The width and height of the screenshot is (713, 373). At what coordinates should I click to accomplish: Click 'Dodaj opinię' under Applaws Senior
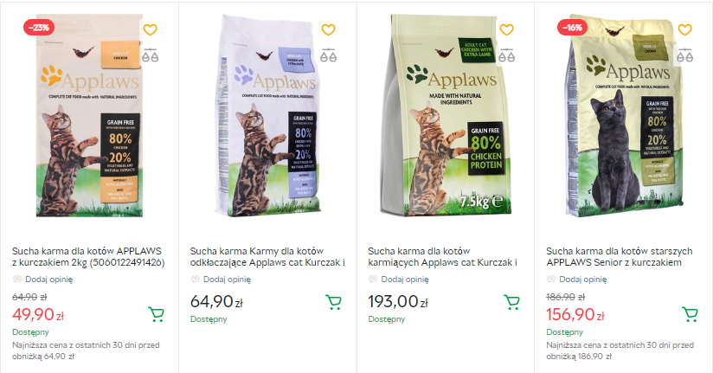tap(583, 280)
